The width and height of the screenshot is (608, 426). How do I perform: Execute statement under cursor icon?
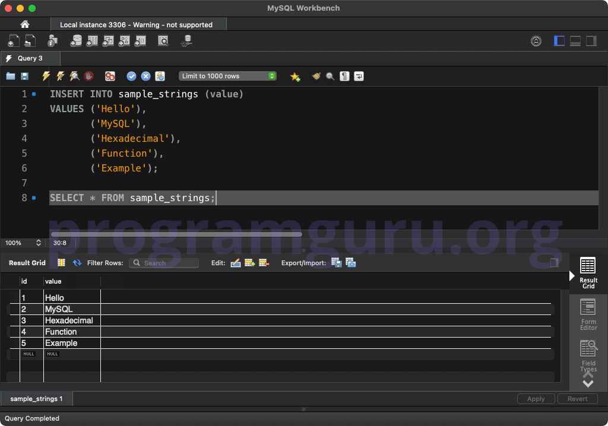[61, 76]
